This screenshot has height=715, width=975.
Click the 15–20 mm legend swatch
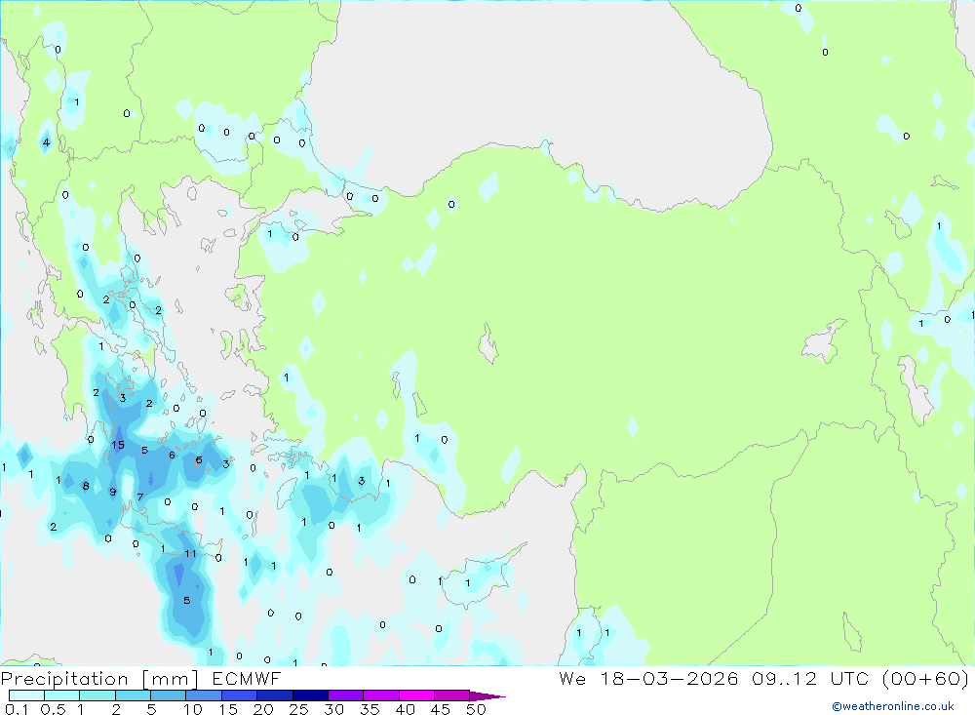point(240,695)
